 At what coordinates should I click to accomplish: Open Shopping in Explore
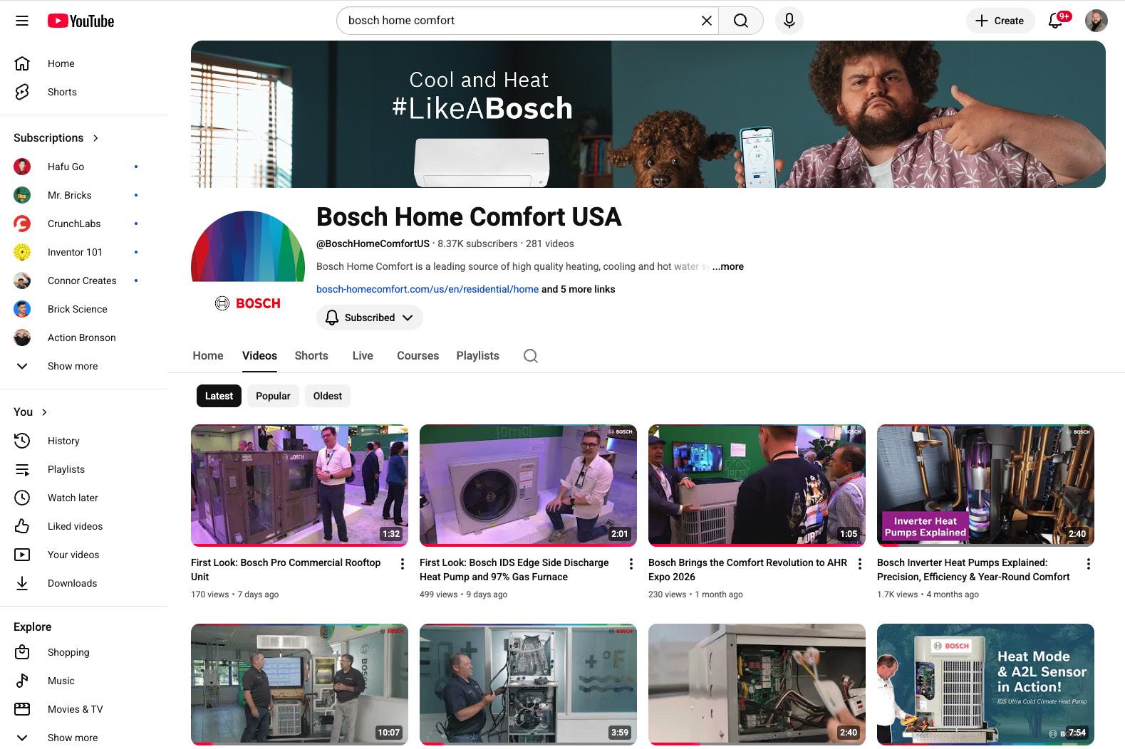[84, 652]
